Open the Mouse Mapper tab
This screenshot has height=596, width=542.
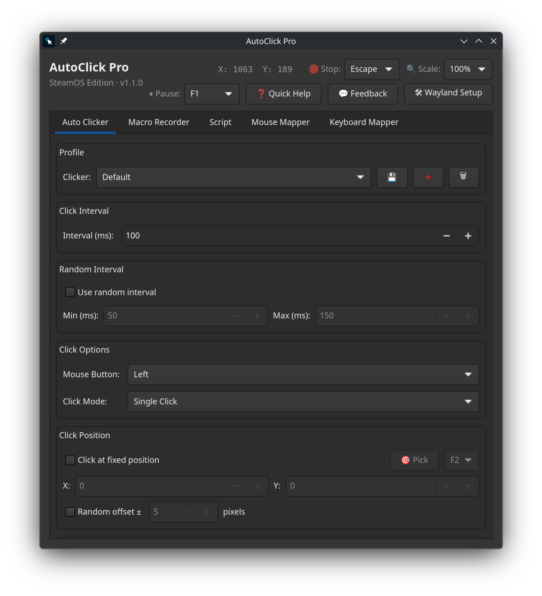click(280, 123)
